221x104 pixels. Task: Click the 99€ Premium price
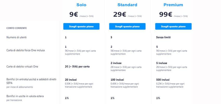pos(166,15)
